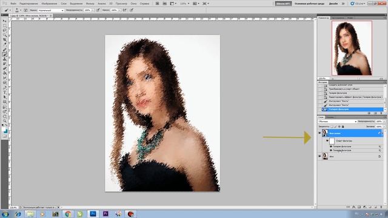Viewport: 388px width, 218px height.
Task: Toggle lock transparent pixels
Action: point(332,127)
